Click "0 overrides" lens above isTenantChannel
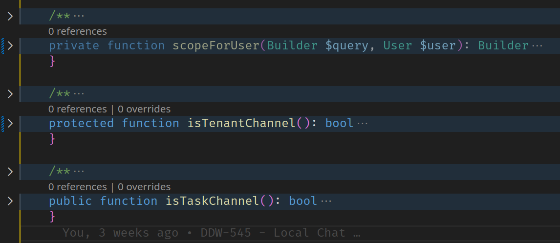 click(144, 109)
